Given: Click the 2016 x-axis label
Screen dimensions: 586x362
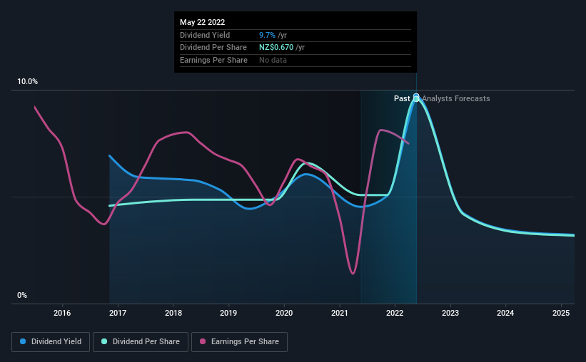Looking at the screenshot, I should click(x=62, y=313).
